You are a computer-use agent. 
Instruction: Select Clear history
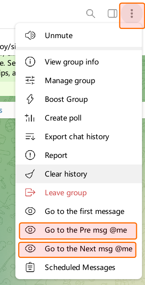tap(79, 174)
